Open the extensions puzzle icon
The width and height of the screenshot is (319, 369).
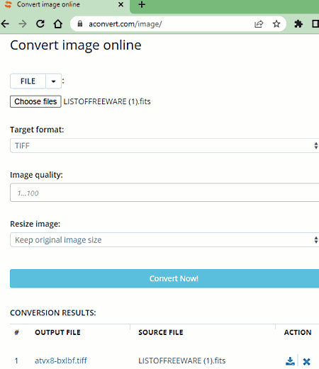click(298, 24)
